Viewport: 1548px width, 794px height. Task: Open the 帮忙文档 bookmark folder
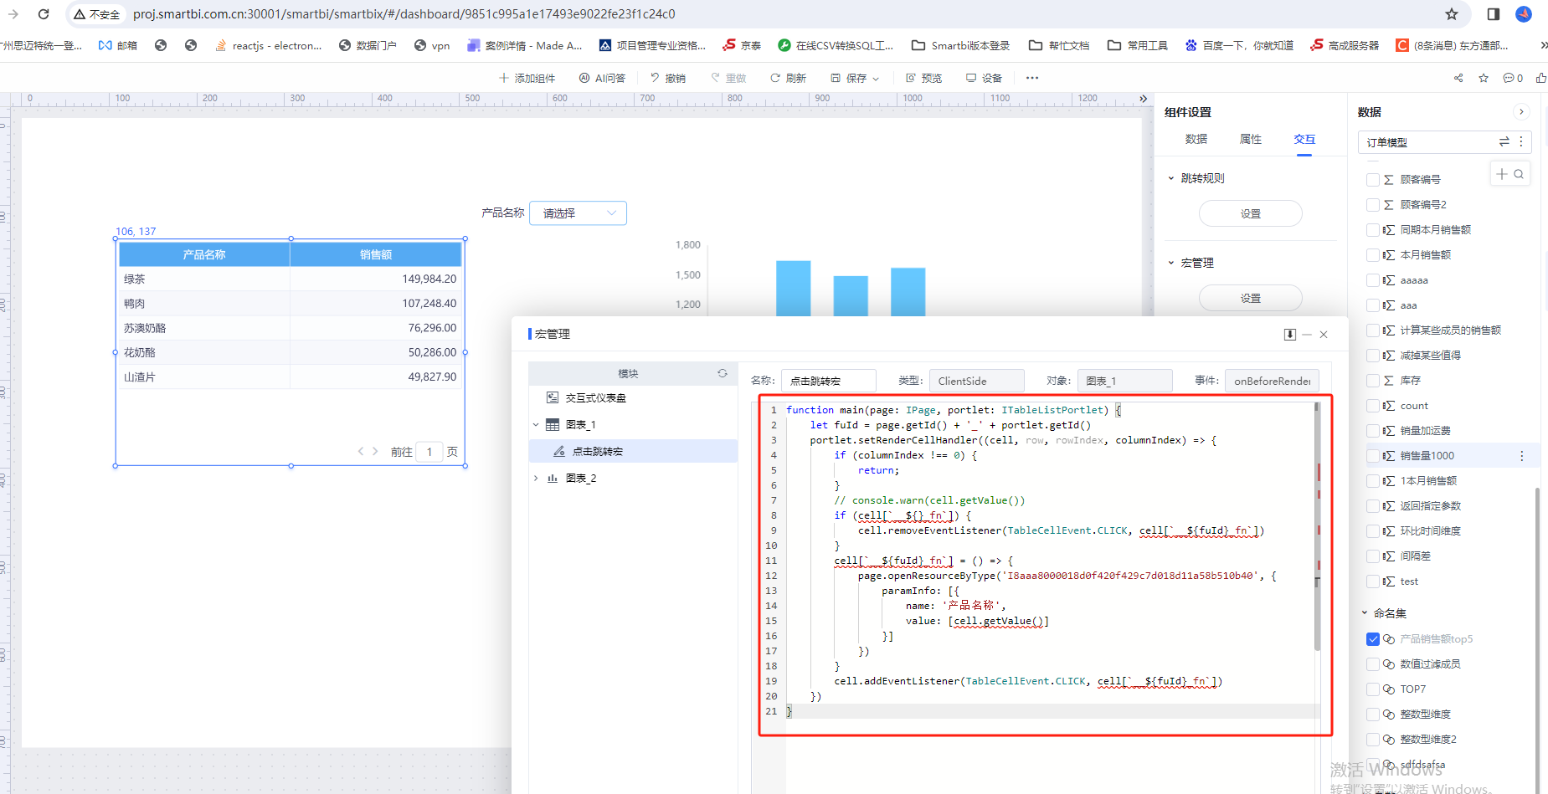click(1059, 45)
